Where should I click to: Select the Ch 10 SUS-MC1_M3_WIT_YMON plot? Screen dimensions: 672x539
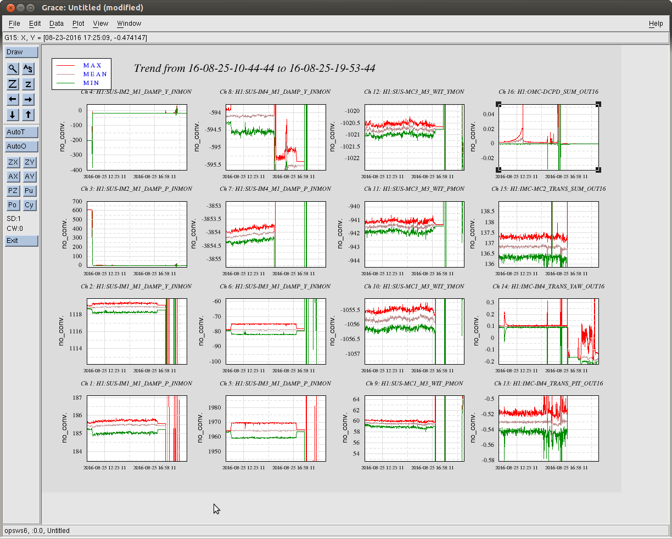(x=414, y=331)
